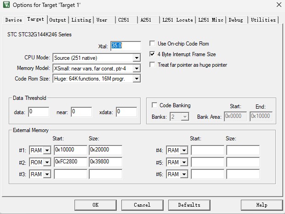The width and height of the screenshot is (285, 214).
Task: Enable the Code Banking checkbox
Action: (154, 105)
